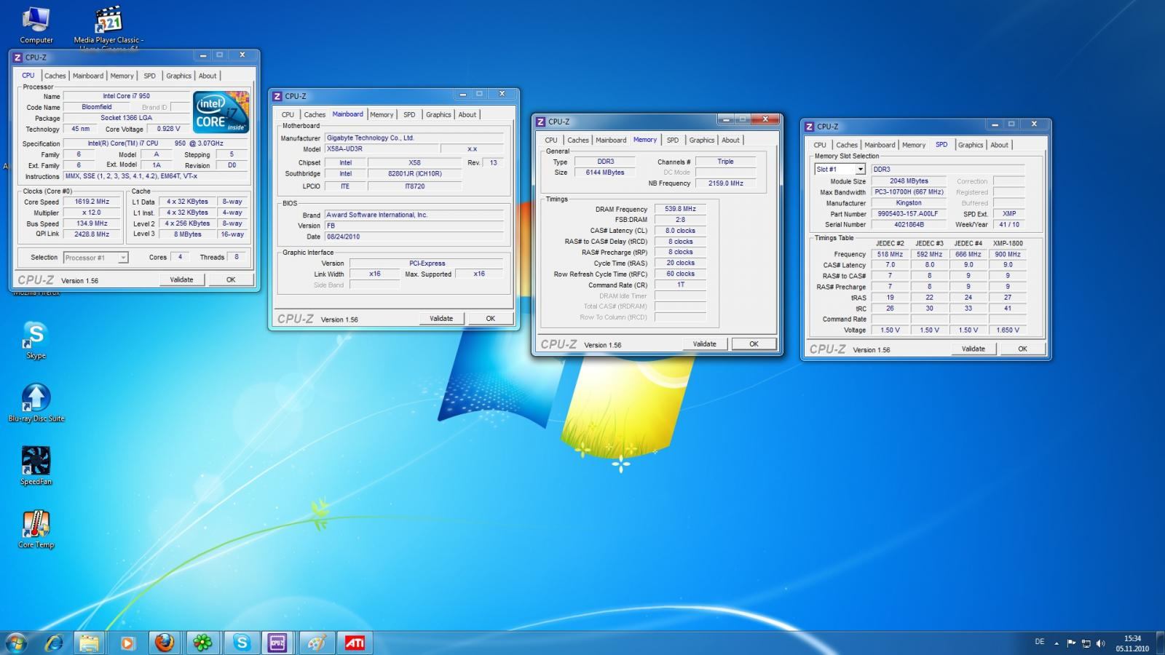Image resolution: width=1165 pixels, height=655 pixels.
Task: Click the QPI Link value 2428.8 MHz
Action: click(x=92, y=234)
